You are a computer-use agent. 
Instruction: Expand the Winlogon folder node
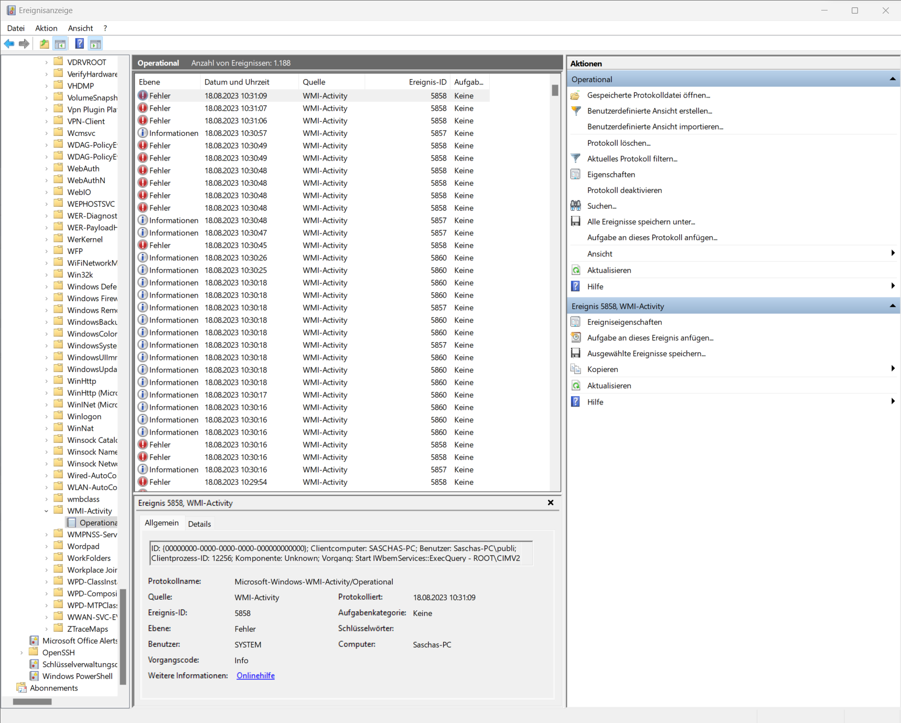click(x=46, y=417)
